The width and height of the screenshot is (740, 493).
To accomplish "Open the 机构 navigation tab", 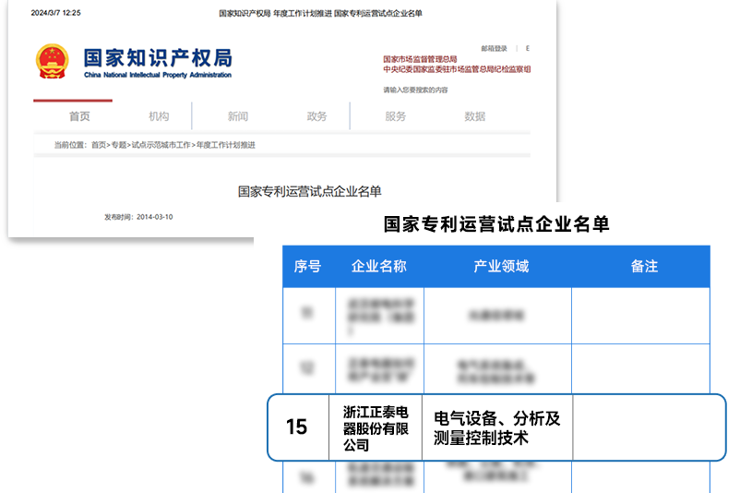I will pos(159,116).
